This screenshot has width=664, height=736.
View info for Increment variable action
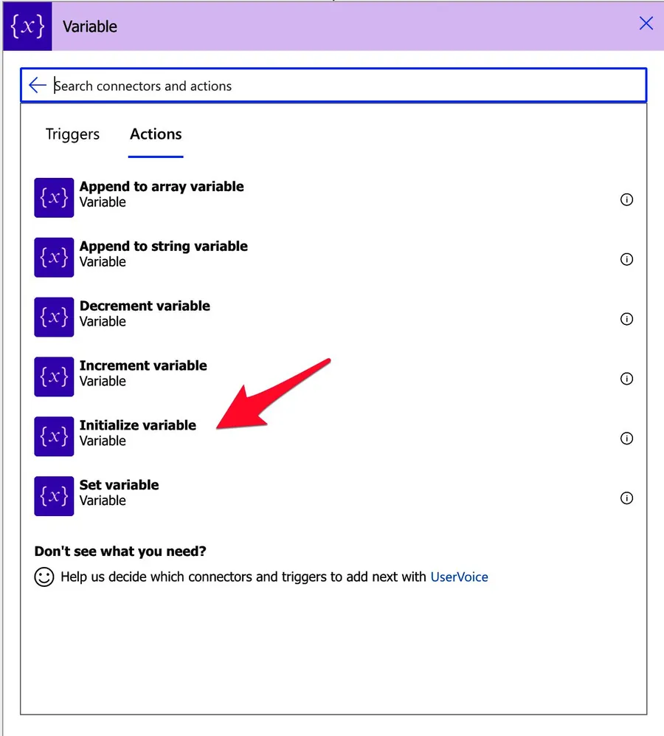pyautogui.click(x=626, y=379)
